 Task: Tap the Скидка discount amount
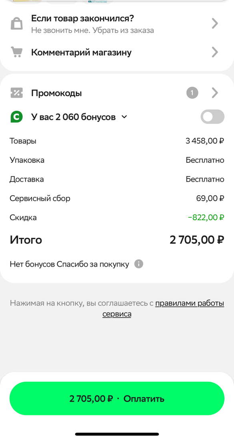206,217
